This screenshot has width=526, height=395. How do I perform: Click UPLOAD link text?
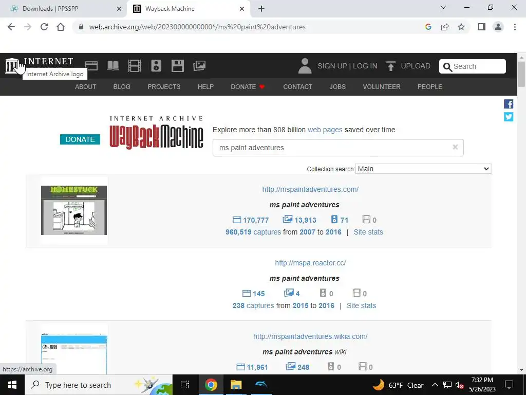(416, 66)
